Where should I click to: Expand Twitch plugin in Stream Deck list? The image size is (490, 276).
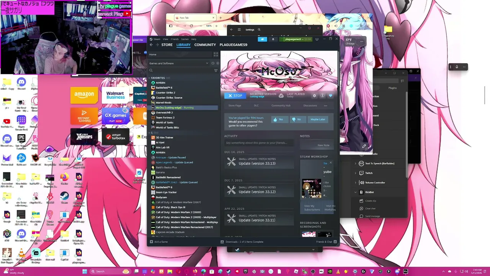(355, 173)
